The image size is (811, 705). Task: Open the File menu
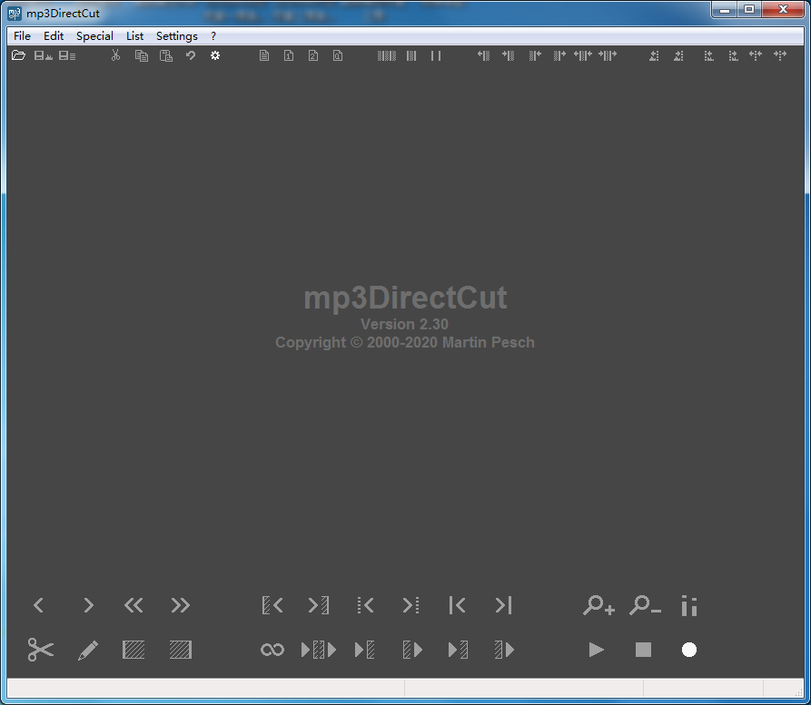[22, 36]
